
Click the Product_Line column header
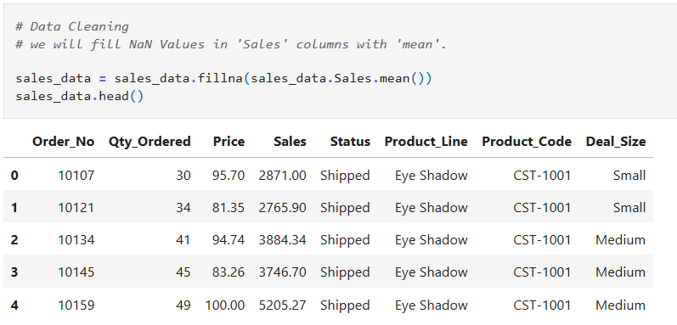point(426,142)
